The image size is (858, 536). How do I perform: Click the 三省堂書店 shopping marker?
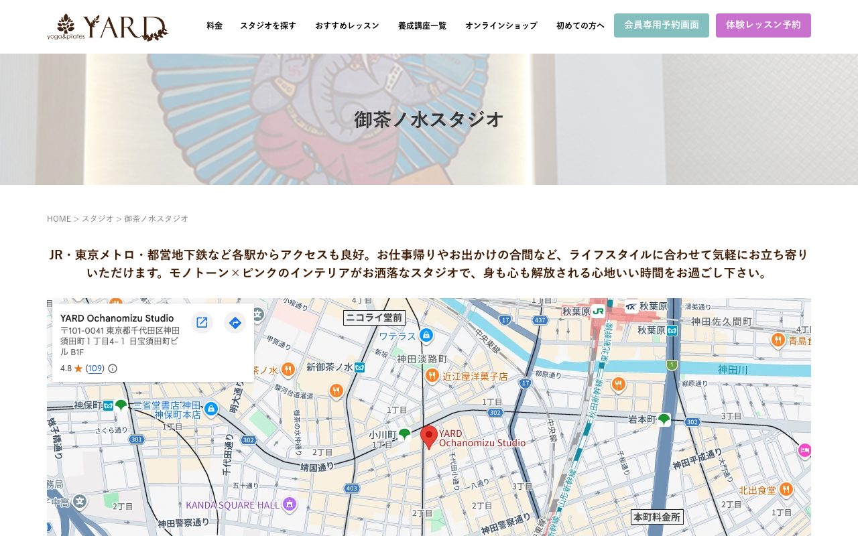(x=211, y=408)
